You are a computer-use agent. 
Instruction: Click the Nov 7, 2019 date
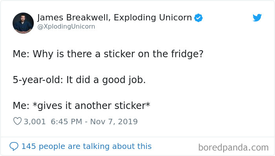(114, 122)
